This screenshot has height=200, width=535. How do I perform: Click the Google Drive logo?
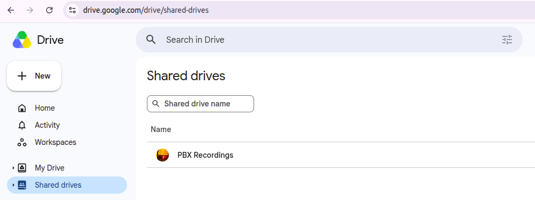click(x=22, y=40)
